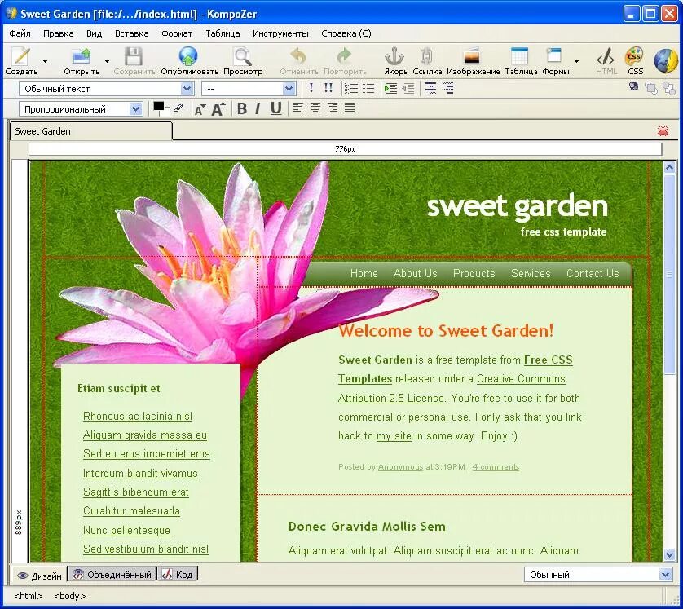Open the Пропорциональный font dropdown
Viewport: 683px width, 609px height.
(81, 109)
